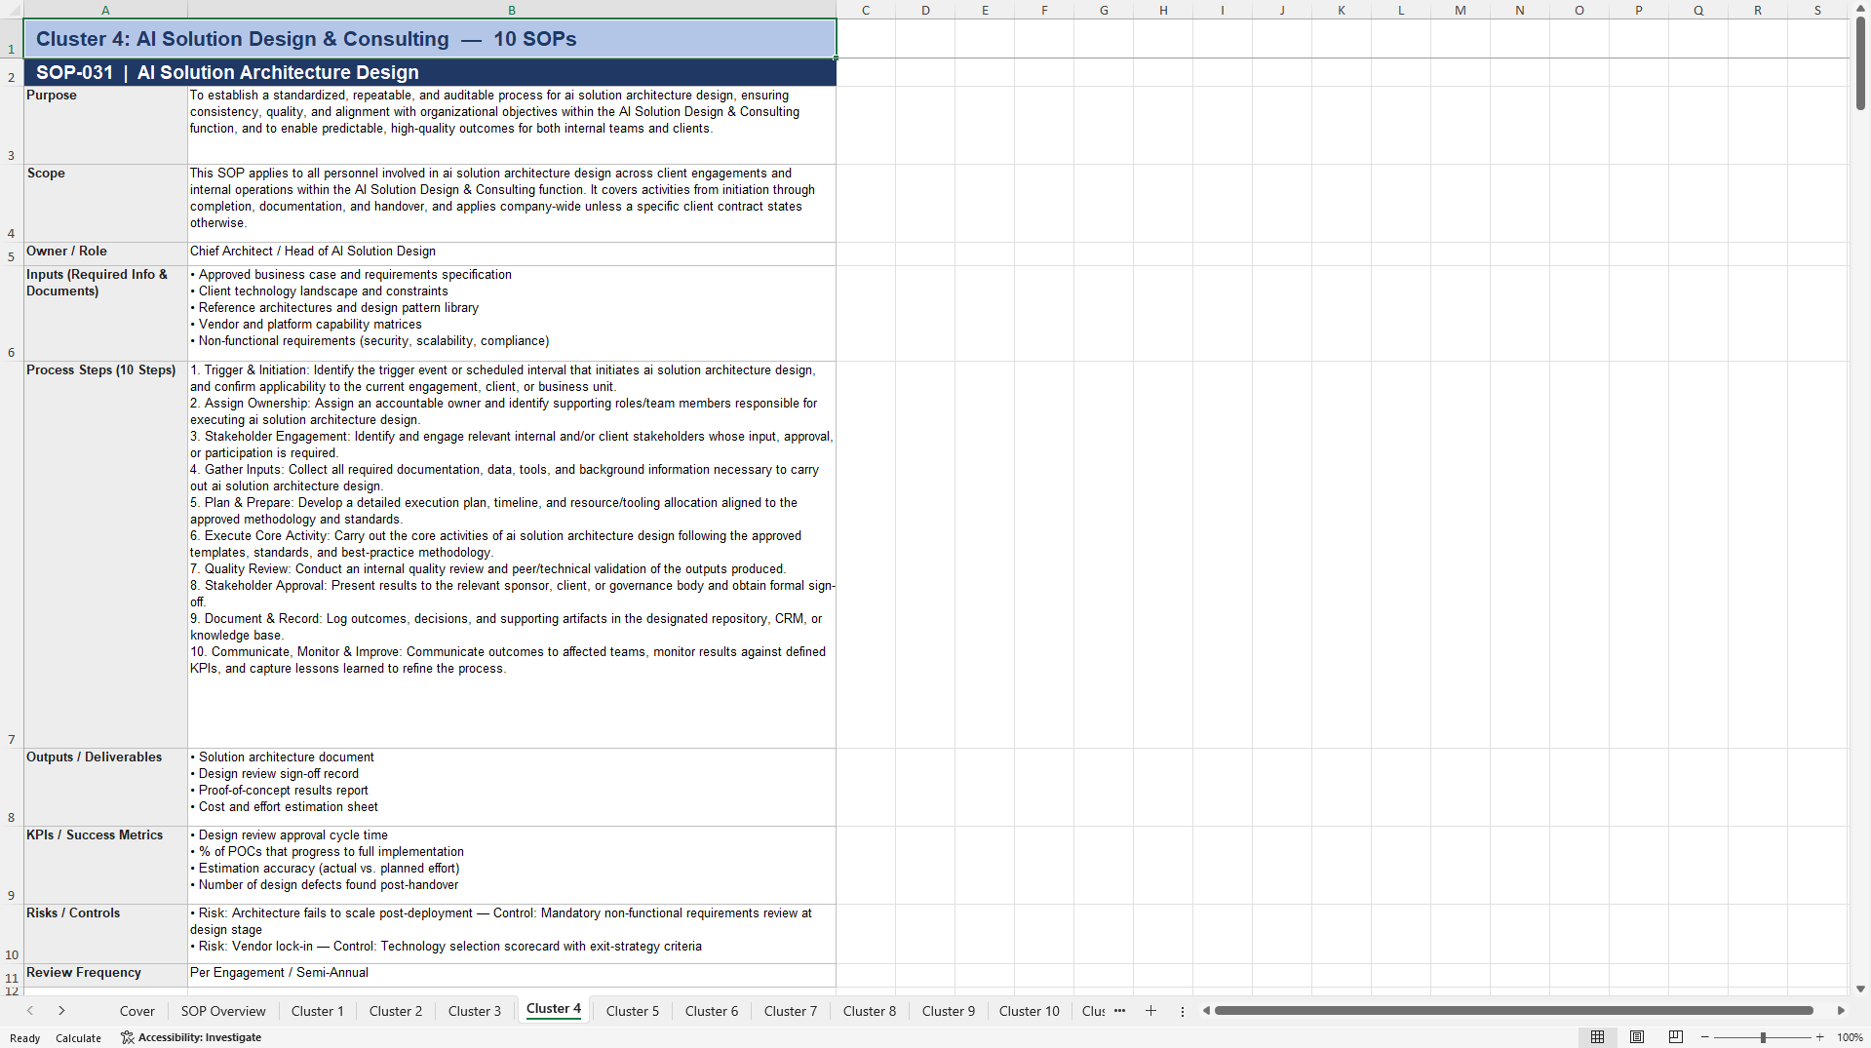
Task: Select column C header
Action: click(866, 10)
